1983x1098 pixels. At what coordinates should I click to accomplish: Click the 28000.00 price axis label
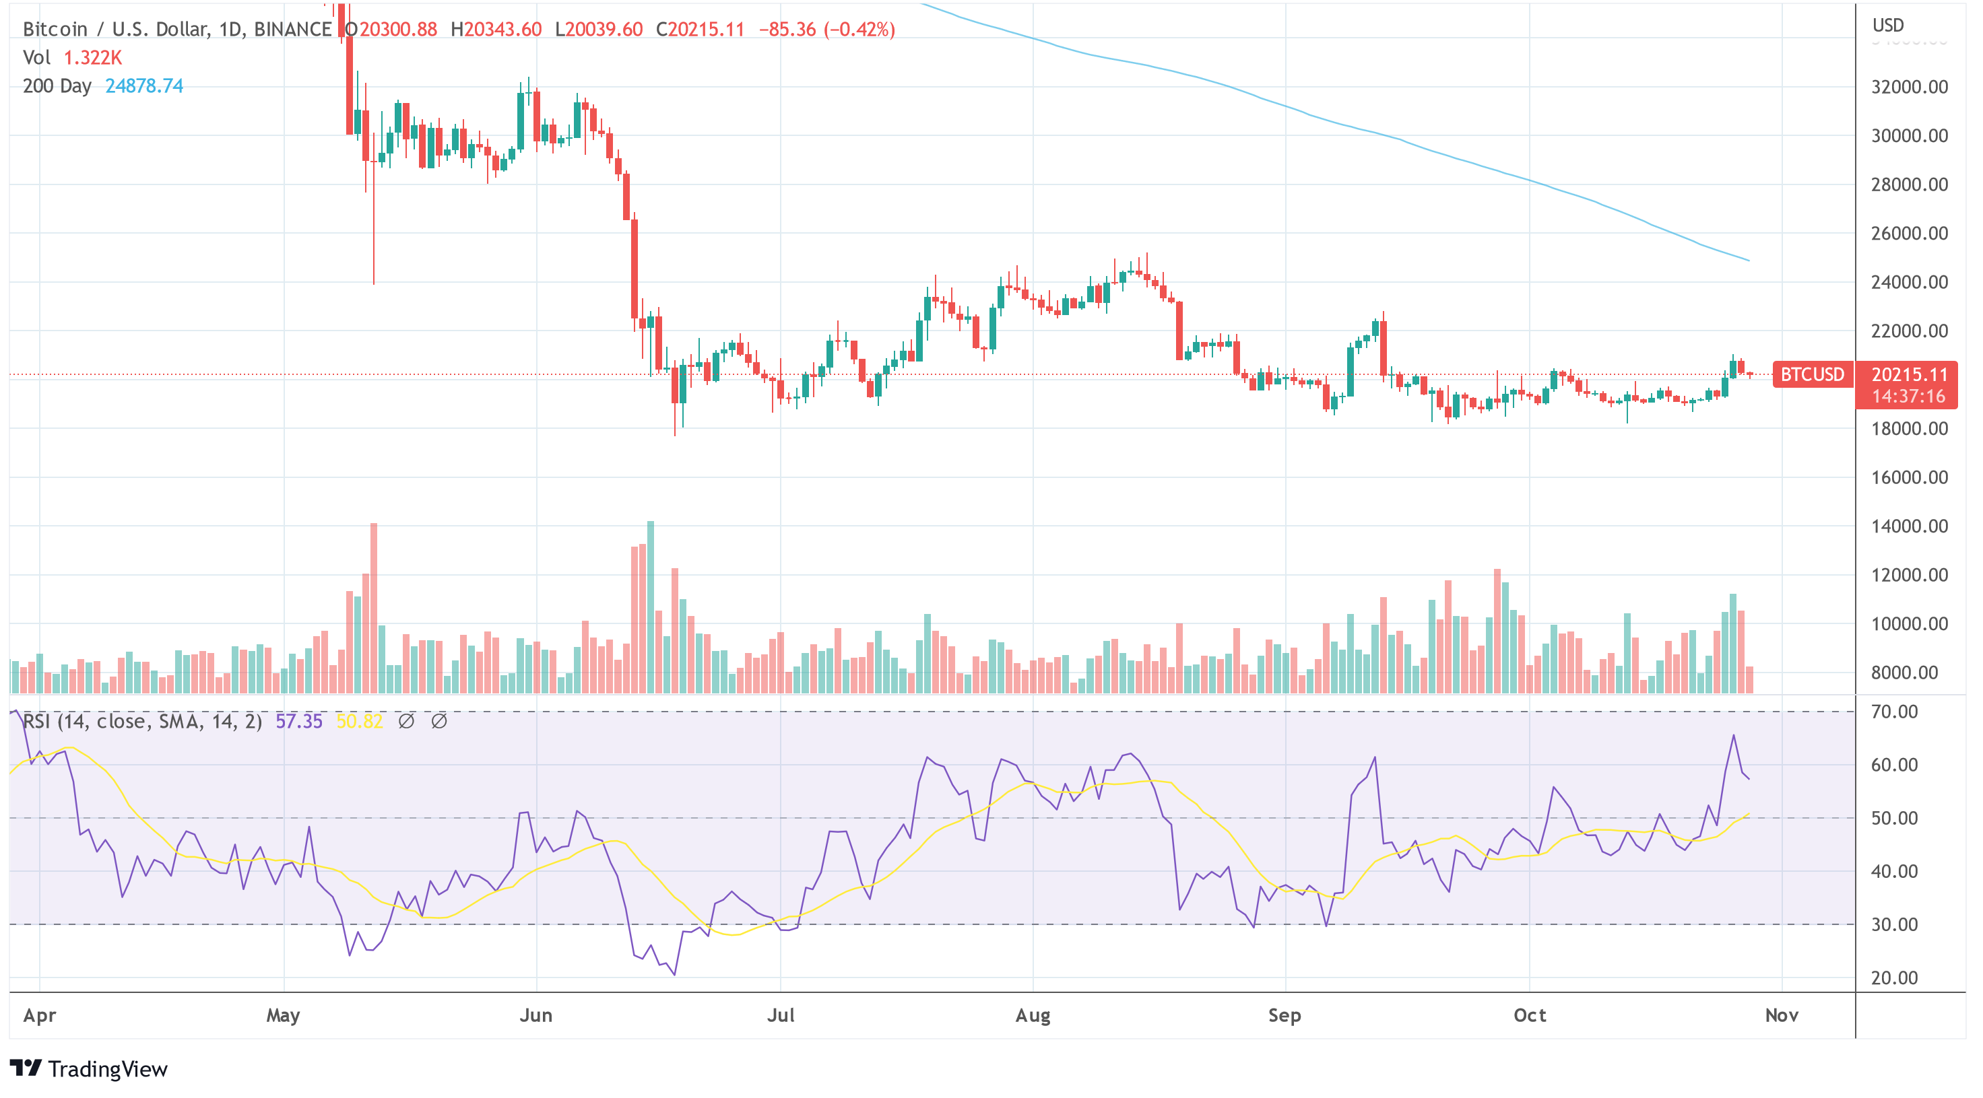pos(1909,184)
